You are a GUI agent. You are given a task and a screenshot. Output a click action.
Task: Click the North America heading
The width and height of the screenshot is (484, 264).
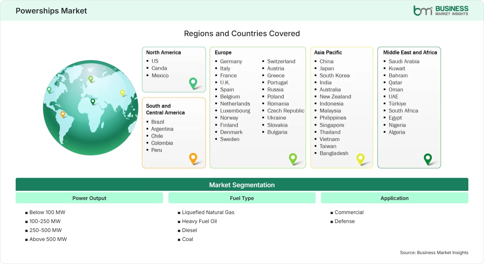click(x=164, y=52)
